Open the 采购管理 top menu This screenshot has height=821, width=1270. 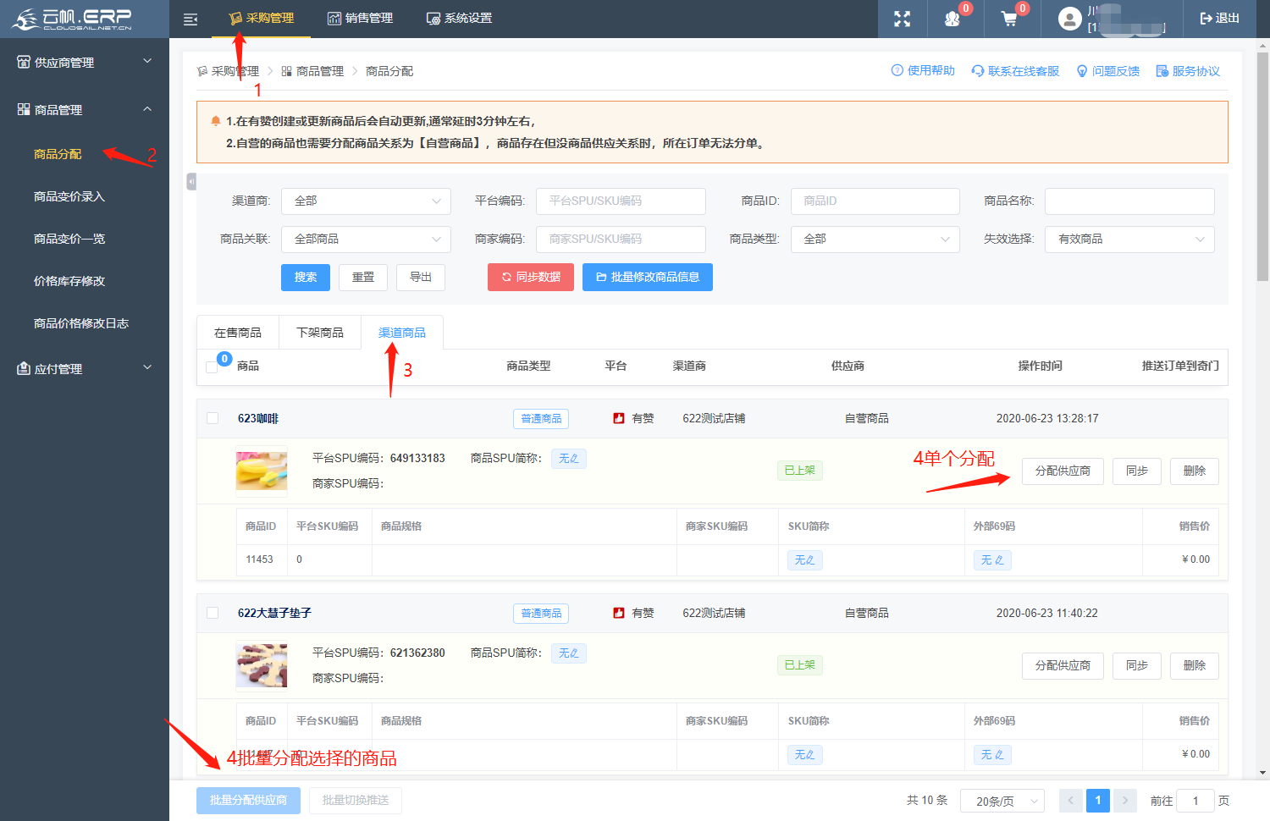tap(262, 19)
